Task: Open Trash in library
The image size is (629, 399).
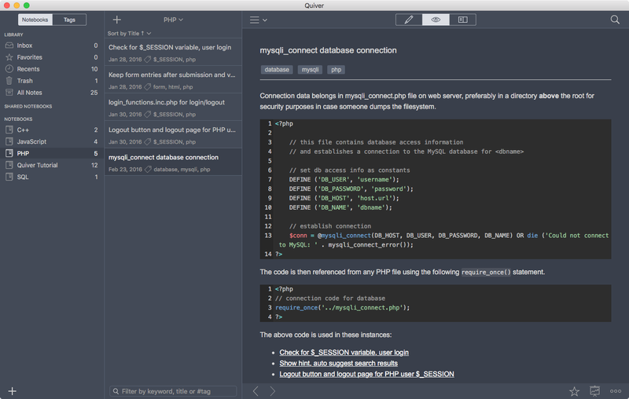Action: pos(52,81)
